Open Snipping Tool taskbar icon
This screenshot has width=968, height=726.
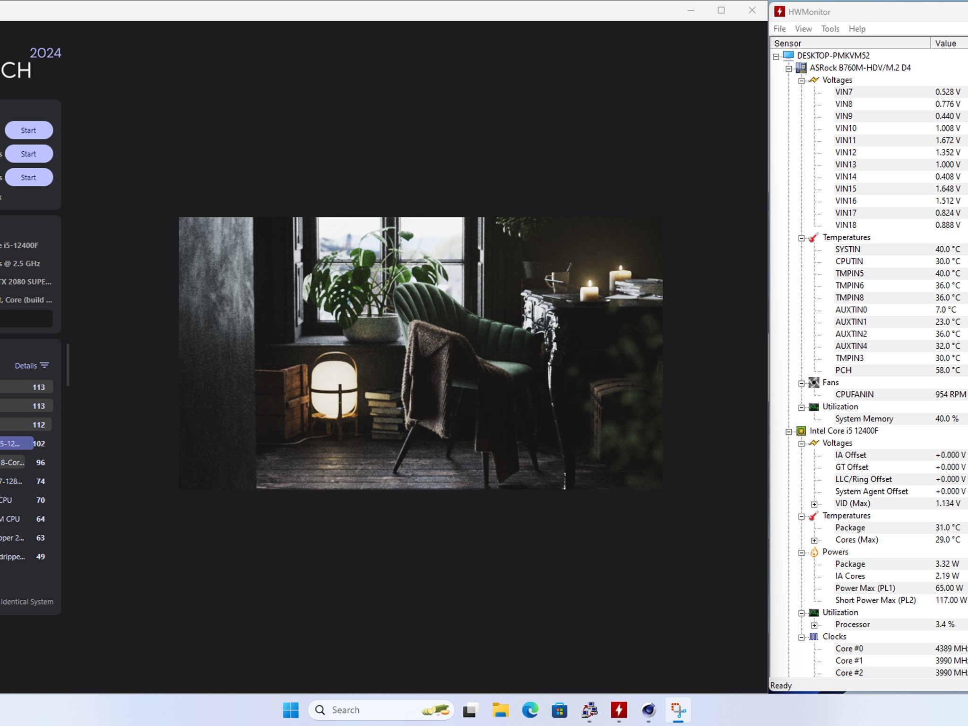click(678, 710)
